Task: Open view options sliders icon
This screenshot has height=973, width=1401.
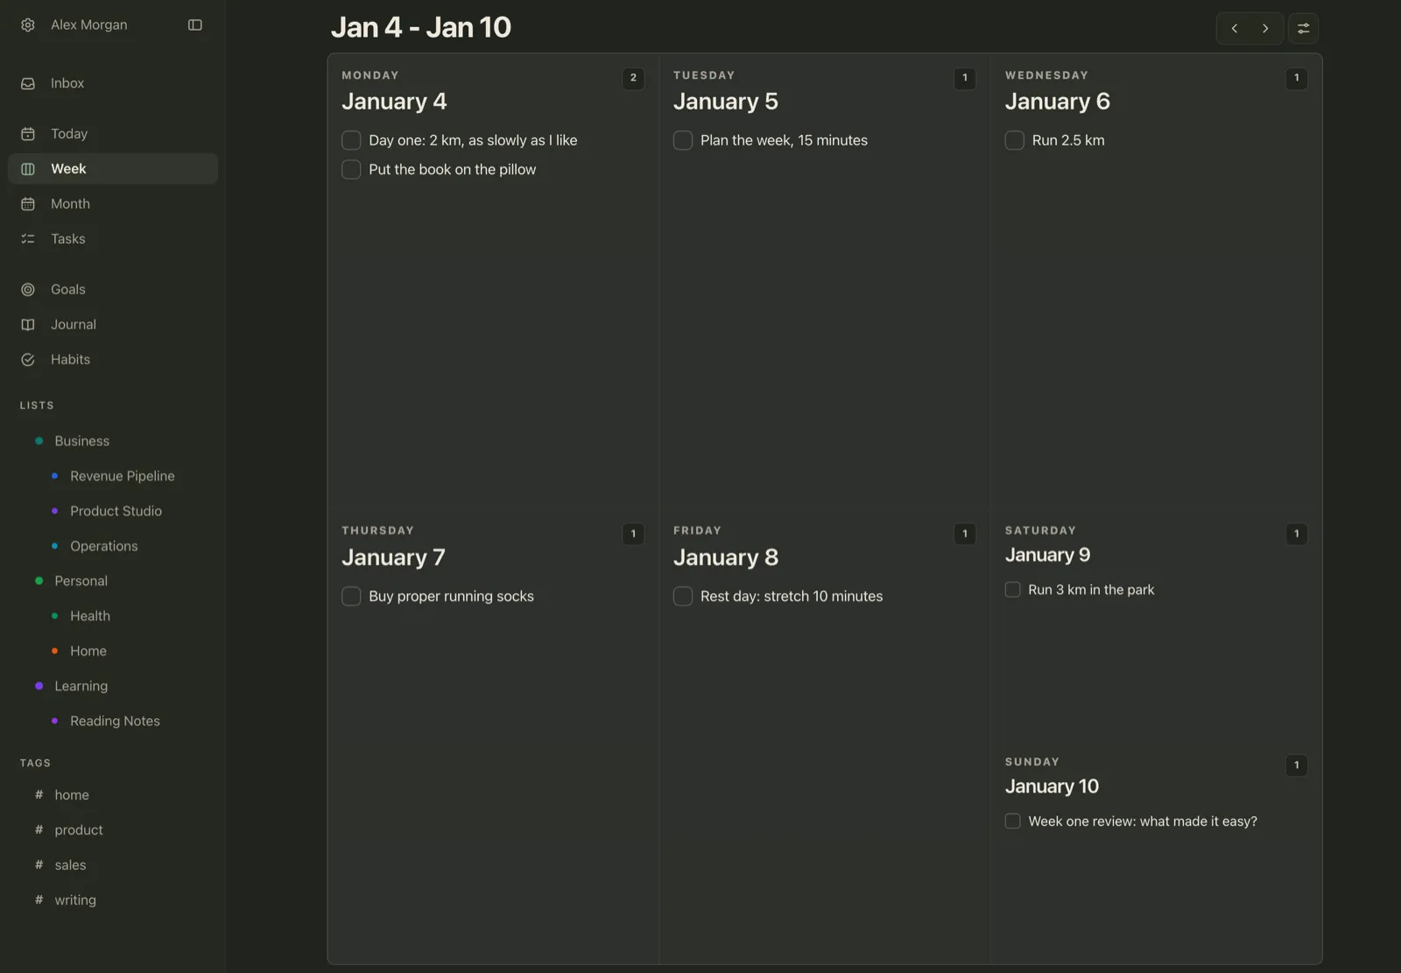Action: click(x=1303, y=28)
